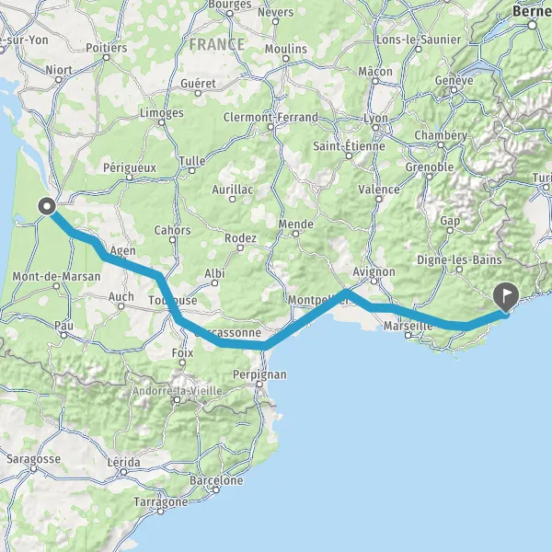Click the route start point marker
The width and height of the screenshot is (552, 552).
click(47, 206)
